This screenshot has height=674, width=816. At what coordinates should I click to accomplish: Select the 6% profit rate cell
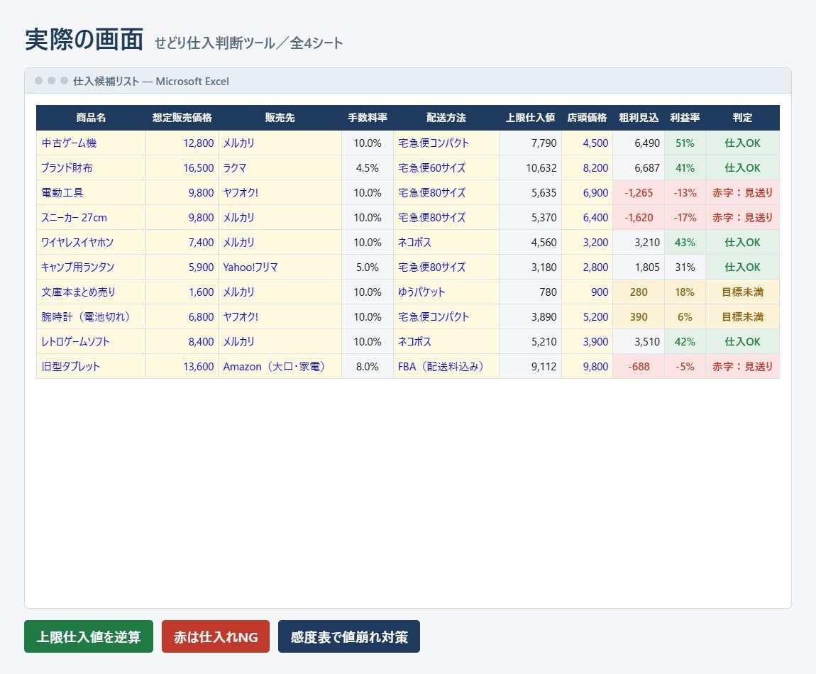[685, 316]
